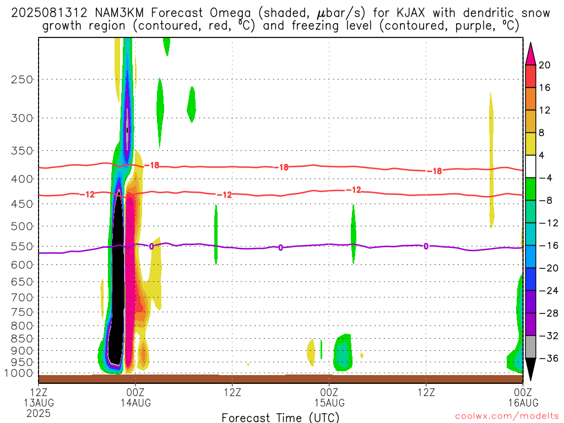
Task: Click the 500 pressure level label
Action: tap(22, 226)
